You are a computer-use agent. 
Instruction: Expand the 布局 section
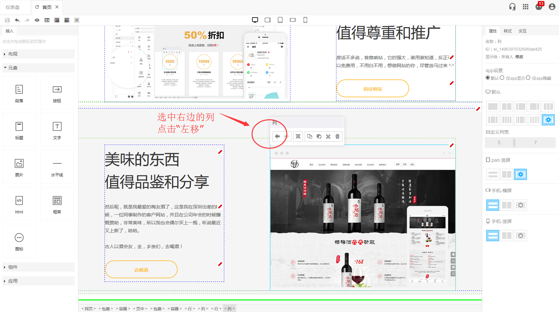[13, 54]
